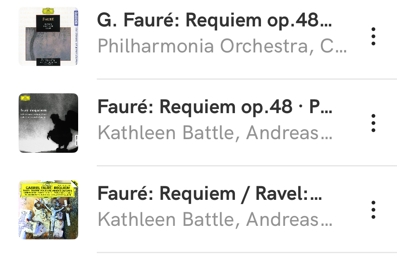The width and height of the screenshot is (397, 256).
Task: Select Kathleen Battle subtitle under Requiem op.48 · P…
Action: point(214,133)
